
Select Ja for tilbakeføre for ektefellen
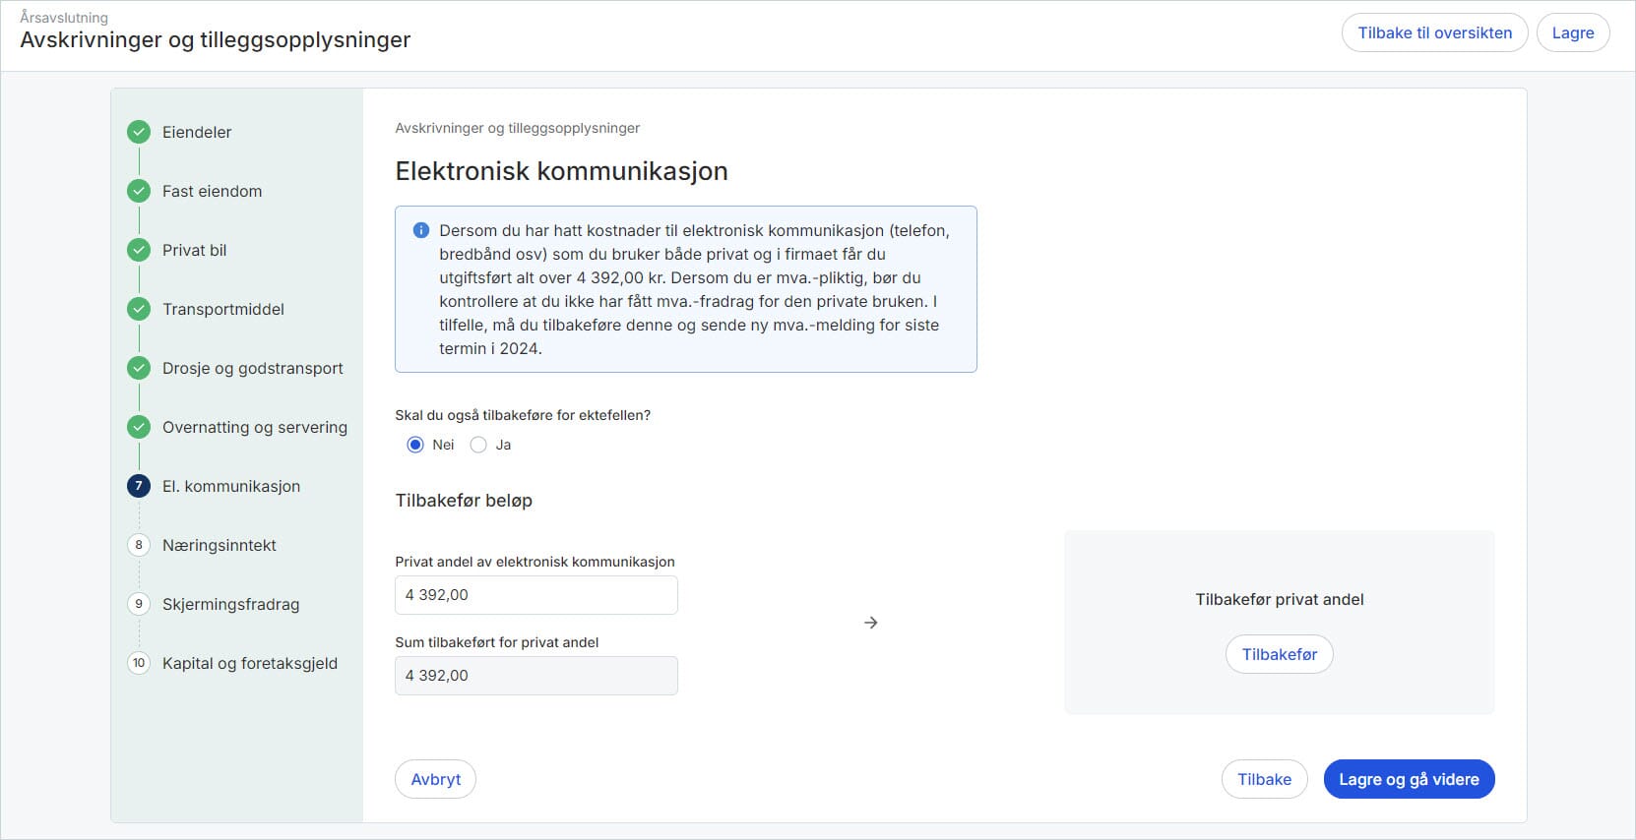point(478,445)
